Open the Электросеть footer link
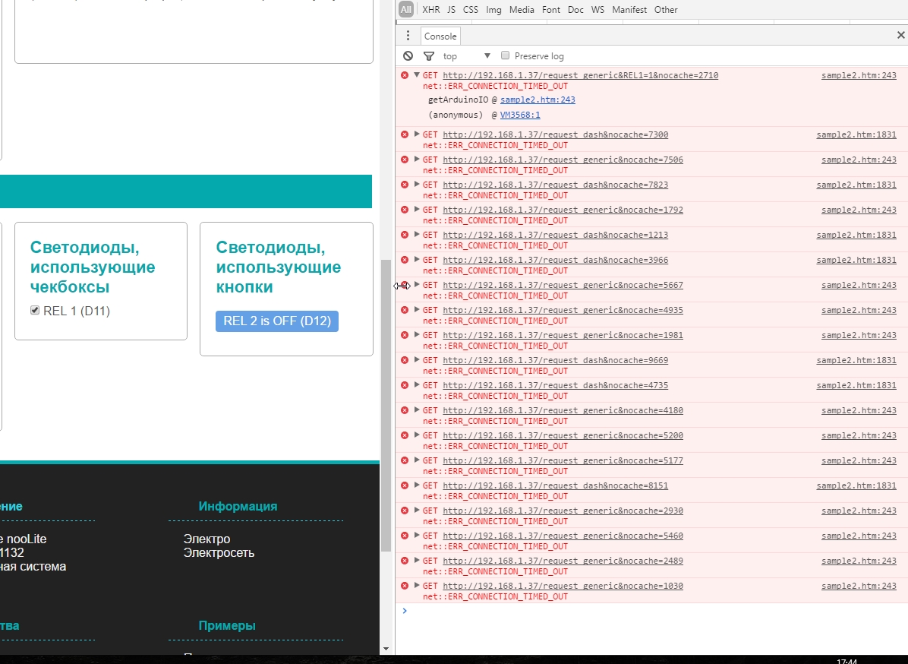 (x=219, y=553)
